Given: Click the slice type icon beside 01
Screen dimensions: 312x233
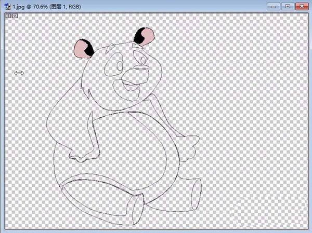Looking at the screenshot, I should pos(15,16).
